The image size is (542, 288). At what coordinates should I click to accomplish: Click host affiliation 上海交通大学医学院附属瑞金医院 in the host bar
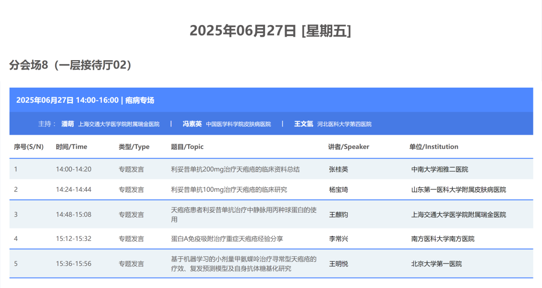119,124
